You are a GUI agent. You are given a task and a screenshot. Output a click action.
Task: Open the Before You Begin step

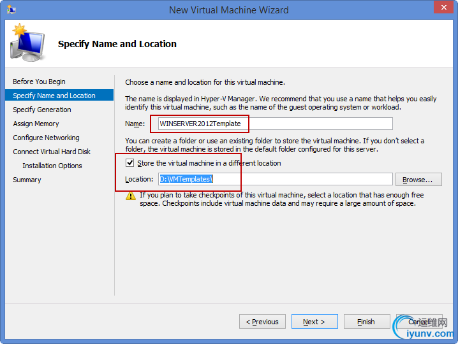tap(39, 82)
